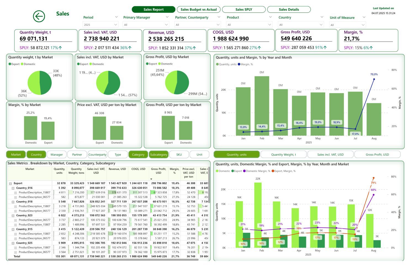The image size is (412, 267).
Task: Switch to Sales Budget vs Actual tab
Action: [198, 9]
